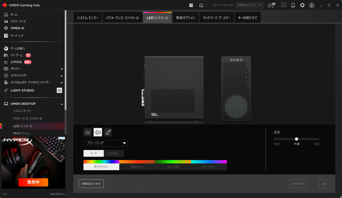This screenshot has height=198, width=342.
Task: Select the カスタム toggle button
Action: click(114, 153)
